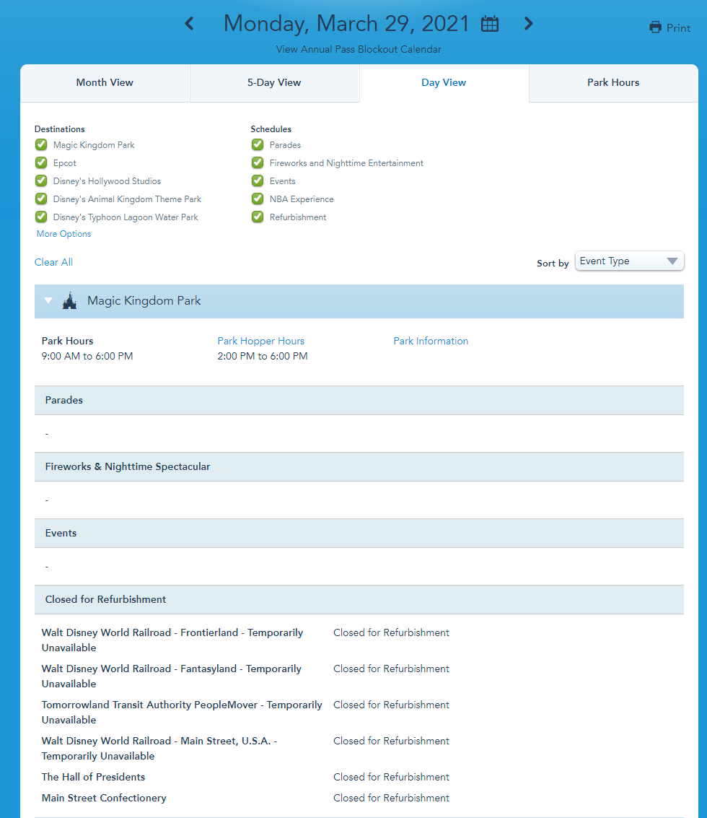Image resolution: width=707 pixels, height=818 pixels.
Task: Toggle the Fireworks and Nighttime Entertainment checkbox
Action: [258, 163]
